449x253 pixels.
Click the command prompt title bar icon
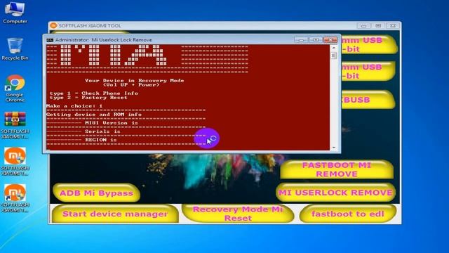pos(50,40)
